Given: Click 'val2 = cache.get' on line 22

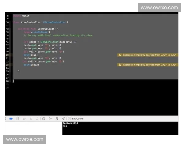Looking at the screenshot, I should pyautogui.click(x=39, y=62).
